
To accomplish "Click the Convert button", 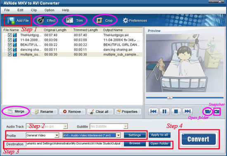I will pyautogui.click(x=199, y=139).
